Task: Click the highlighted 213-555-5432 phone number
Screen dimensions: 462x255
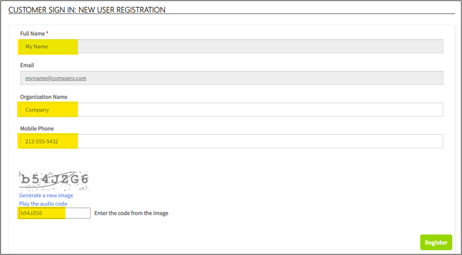Action: tap(42, 141)
